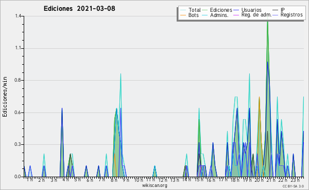Click the '10 h' x-axis label
The height and width of the screenshot is (190, 309).
[139, 180]
